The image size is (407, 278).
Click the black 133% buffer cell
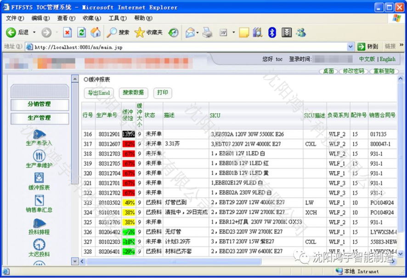click(128, 134)
